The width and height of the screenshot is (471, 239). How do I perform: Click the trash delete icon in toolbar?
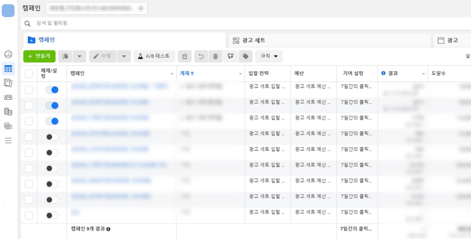(215, 56)
